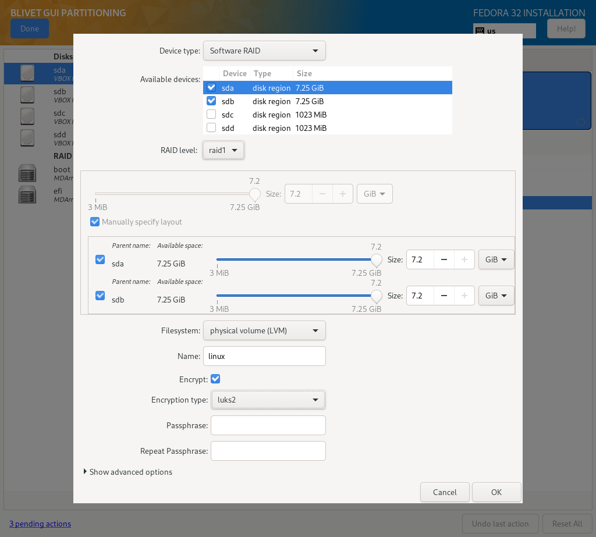The width and height of the screenshot is (596, 537).
Task: Select the boot RAID array icon
Action: [27, 173]
